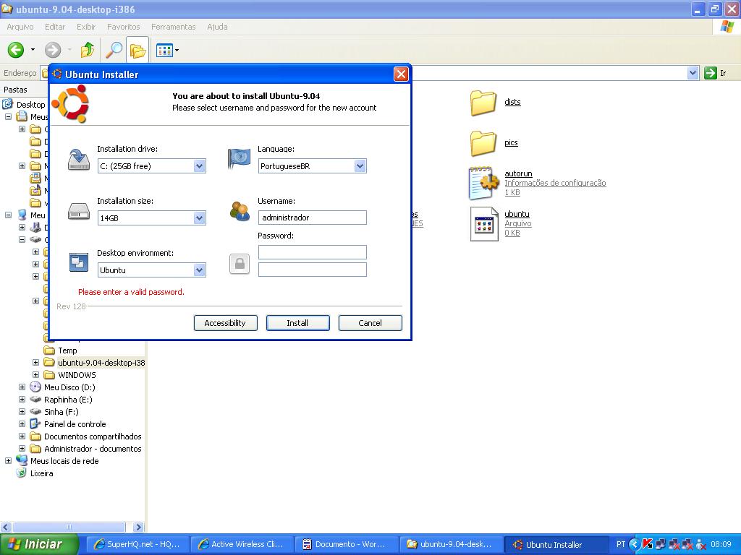741x555 pixels.
Task: Click the installation size disk icon
Action: pyautogui.click(x=78, y=212)
